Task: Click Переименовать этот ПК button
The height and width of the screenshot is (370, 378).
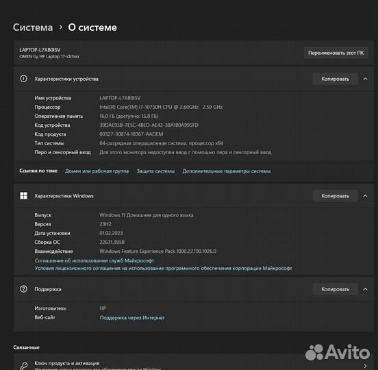Action: (336, 53)
